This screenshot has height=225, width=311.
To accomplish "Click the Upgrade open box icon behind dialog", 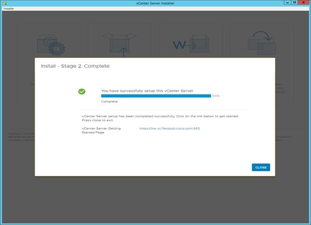I will 120,45.
